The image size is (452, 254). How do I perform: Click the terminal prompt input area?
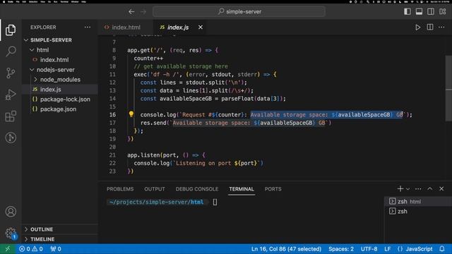click(x=215, y=202)
